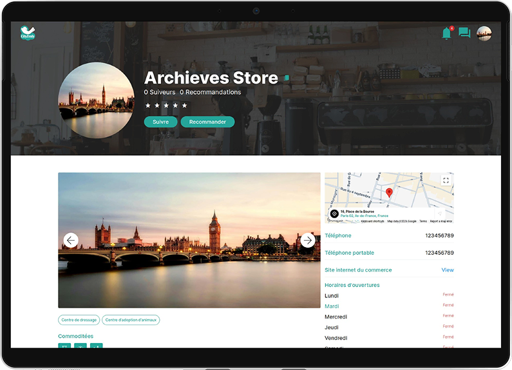The width and height of the screenshot is (512, 370).
Task: Select Jeudi in opening hours
Action: (332, 328)
